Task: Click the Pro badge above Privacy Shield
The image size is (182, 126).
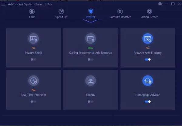Action: [33, 48]
